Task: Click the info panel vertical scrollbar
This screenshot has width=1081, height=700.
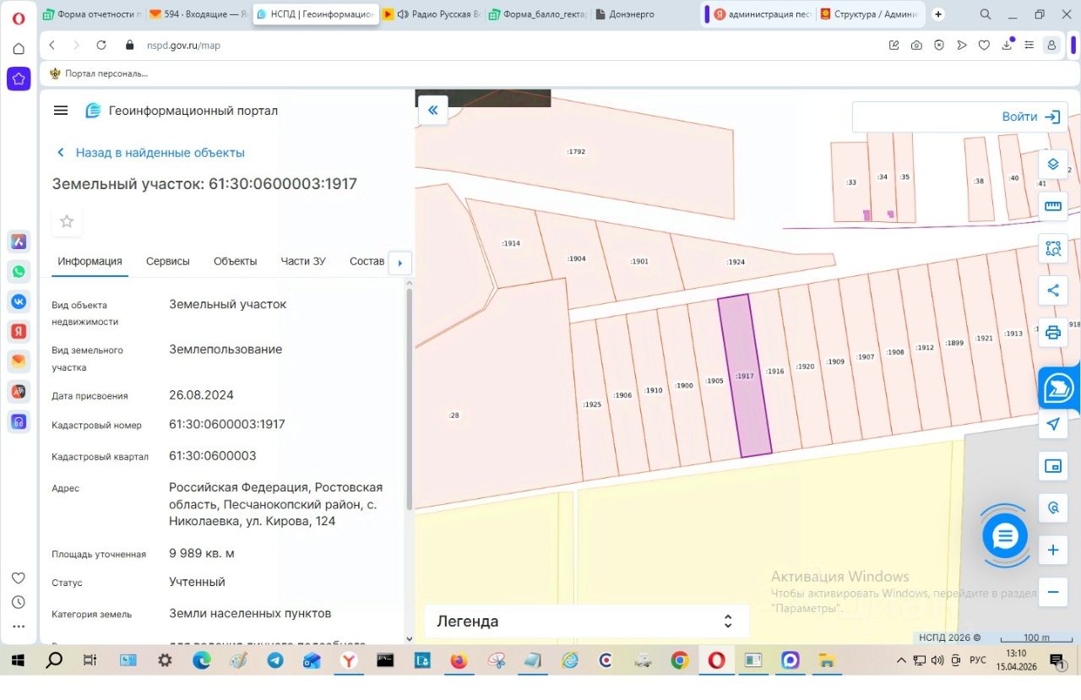Action: coord(410,399)
